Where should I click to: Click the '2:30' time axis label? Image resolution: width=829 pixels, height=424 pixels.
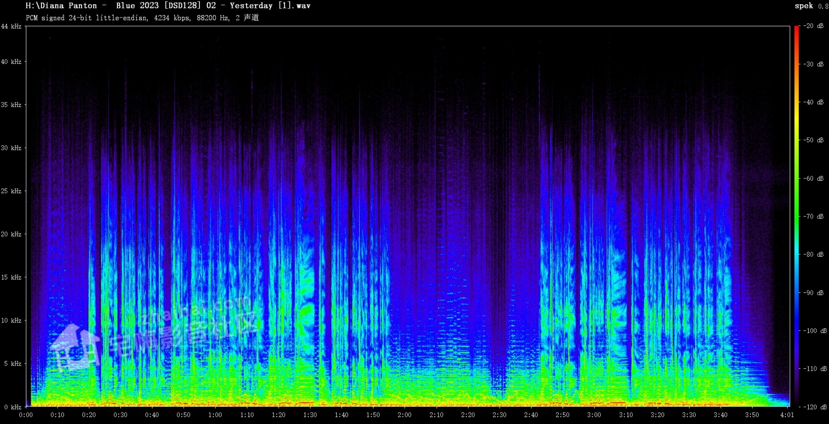point(500,415)
